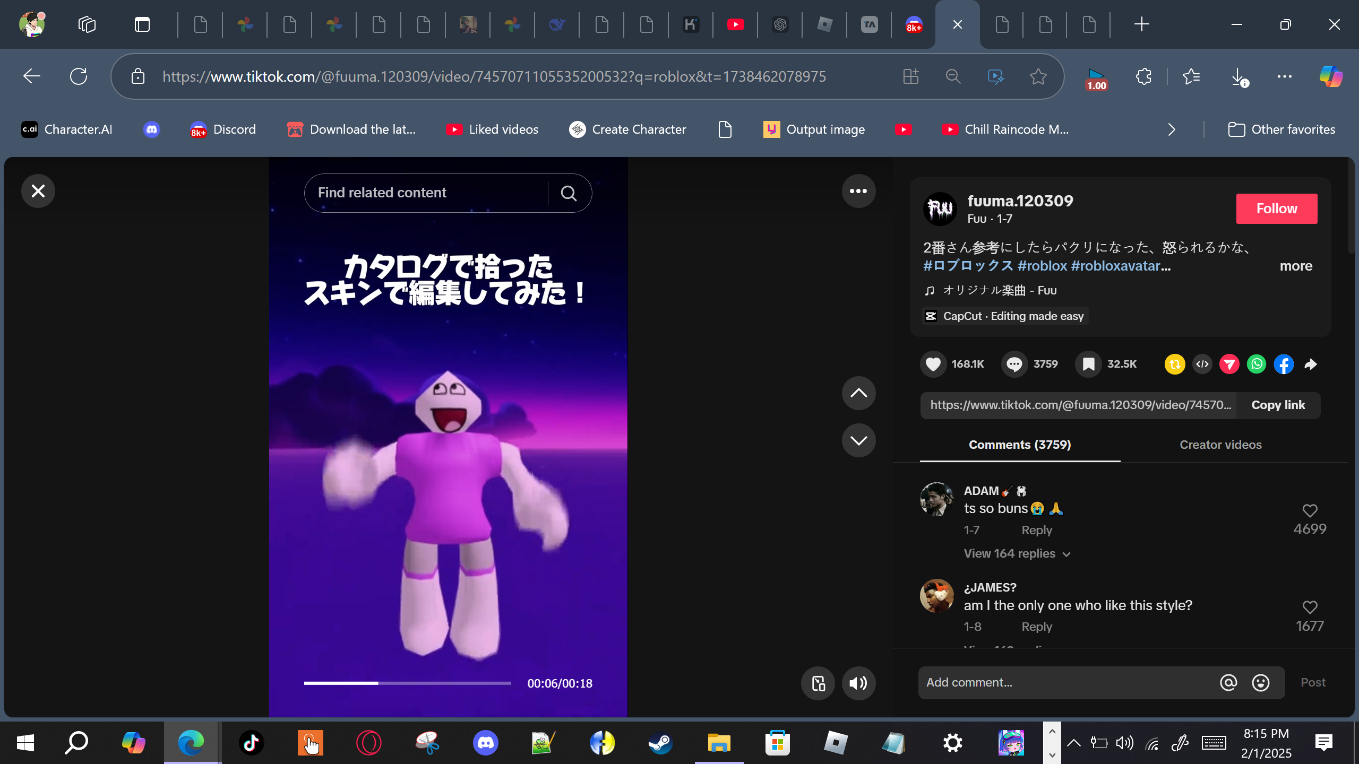The height and width of the screenshot is (764, 1359).
Task: Go to next video down arrow
Action: (x=858, y=440)
